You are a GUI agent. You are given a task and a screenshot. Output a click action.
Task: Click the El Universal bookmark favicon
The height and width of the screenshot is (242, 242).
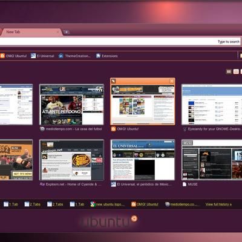point(33,56)
